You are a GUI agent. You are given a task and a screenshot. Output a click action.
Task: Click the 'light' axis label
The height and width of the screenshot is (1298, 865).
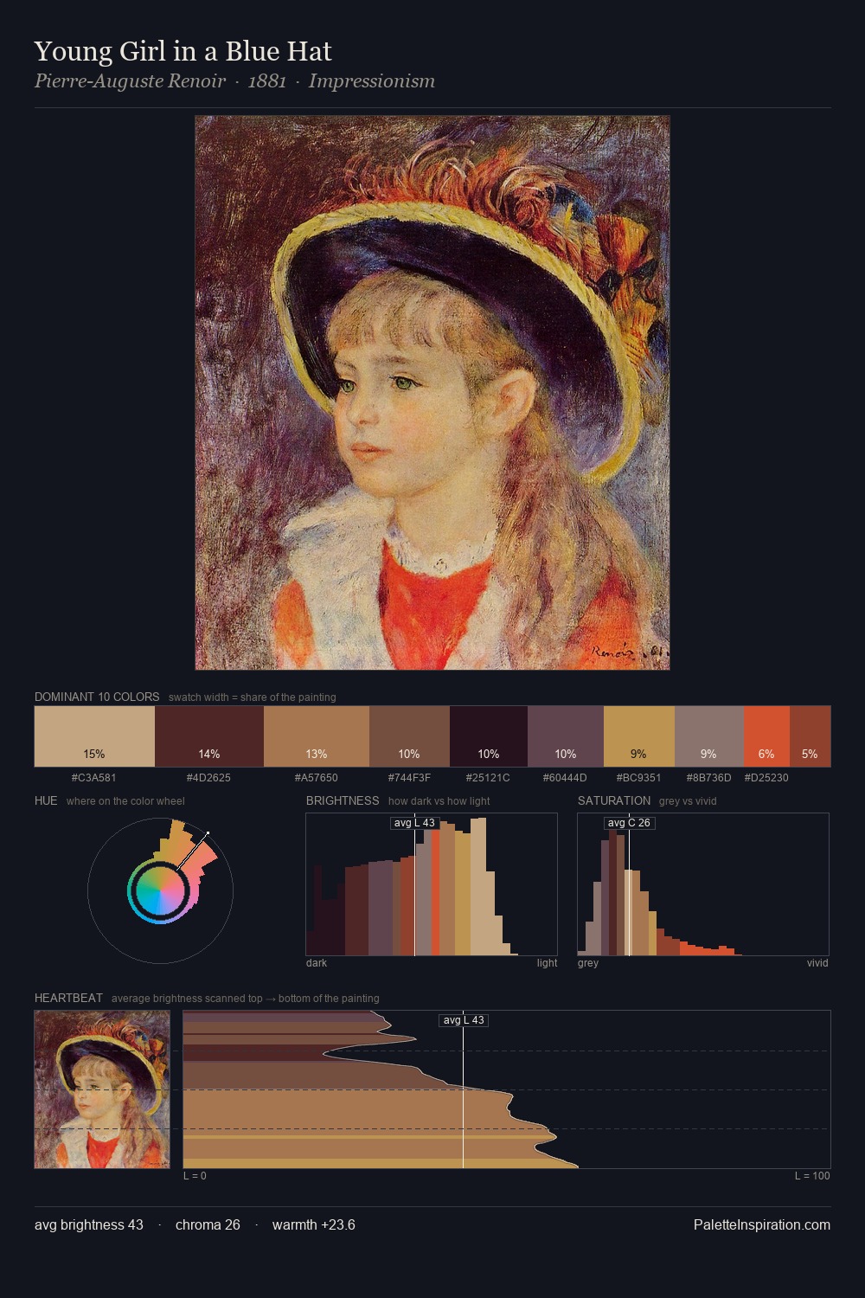tap(548, 963)
